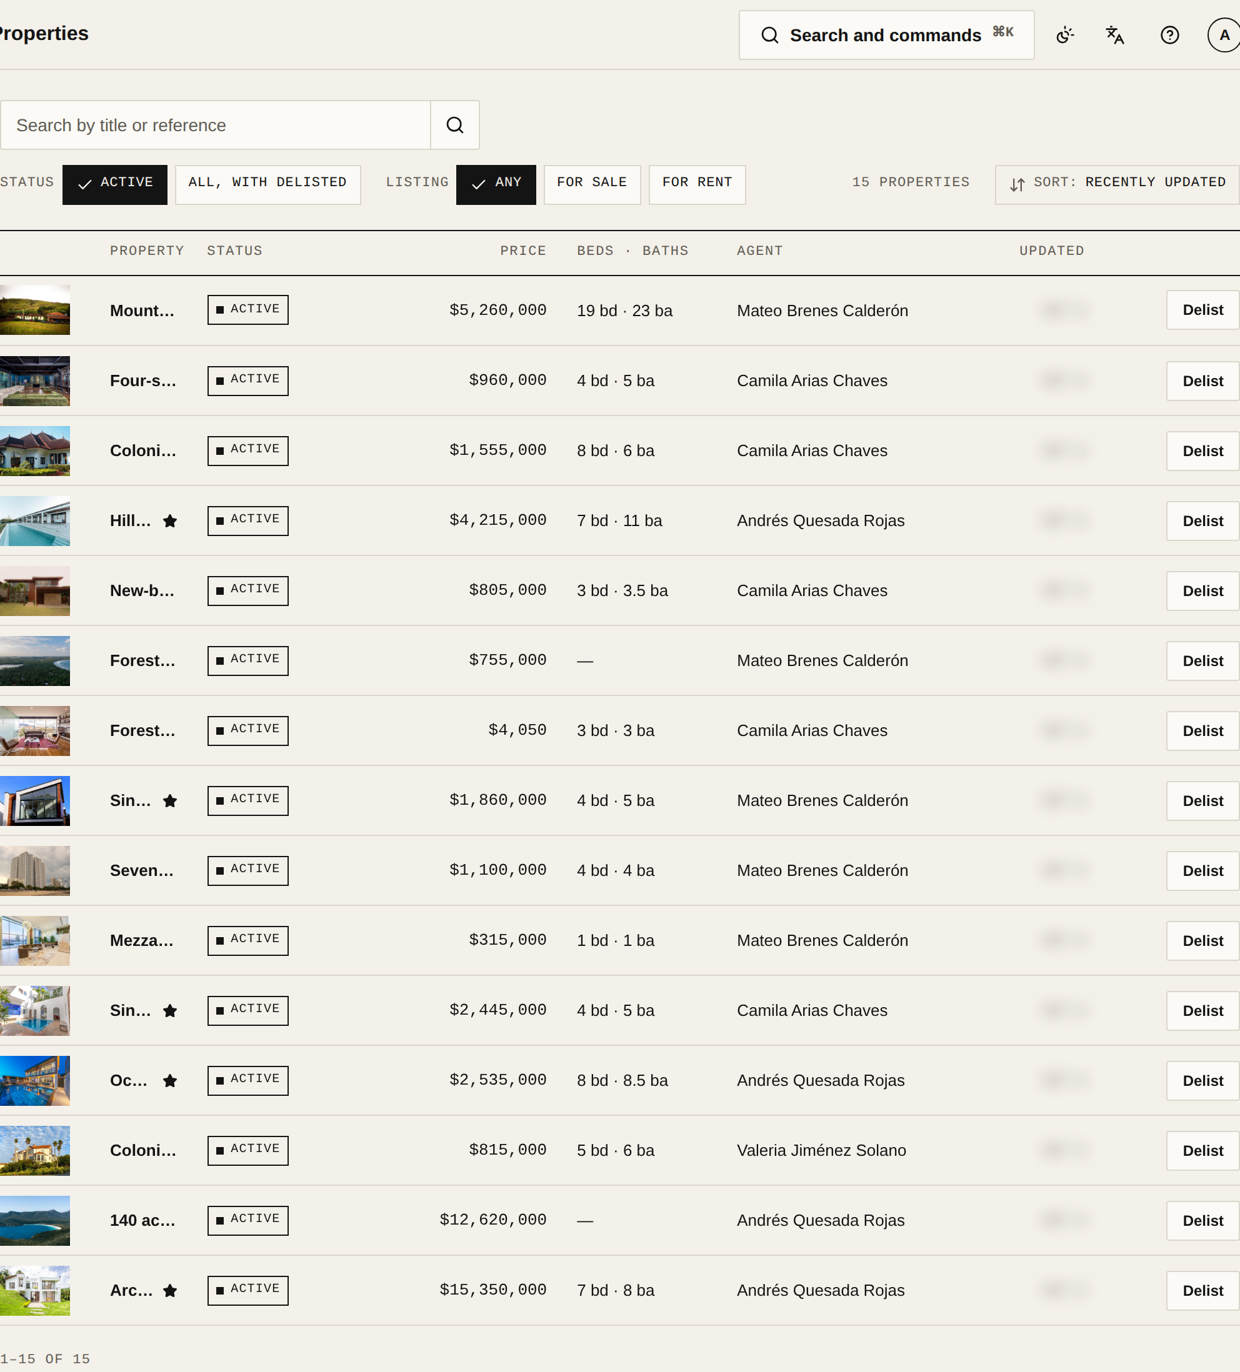This screenshot has height=1372, width=1240.
Task: Open the user avatar menu
Action: click(1224, 36)
